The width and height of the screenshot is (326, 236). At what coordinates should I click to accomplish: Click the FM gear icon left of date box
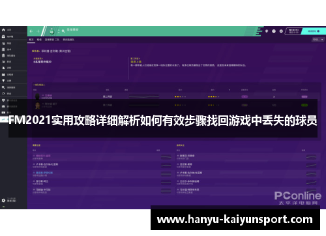[281, 31]
